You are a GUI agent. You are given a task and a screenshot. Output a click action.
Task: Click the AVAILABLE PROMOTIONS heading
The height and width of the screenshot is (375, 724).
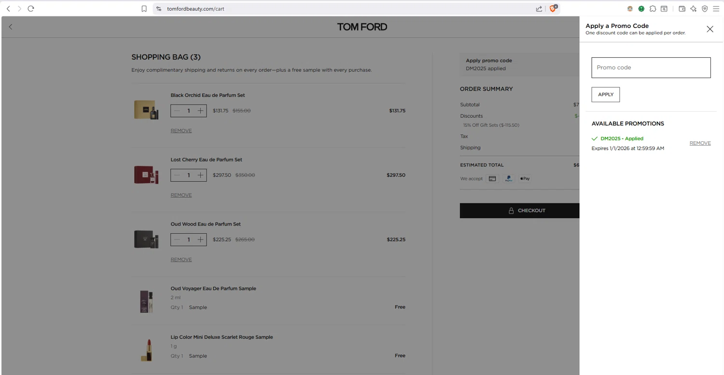(x=627, y=124)
